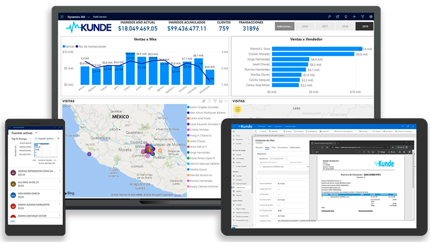Viewport: 430px width, 244px height.
Task: Select the 2018 year slicer
Action: point(345,26)
